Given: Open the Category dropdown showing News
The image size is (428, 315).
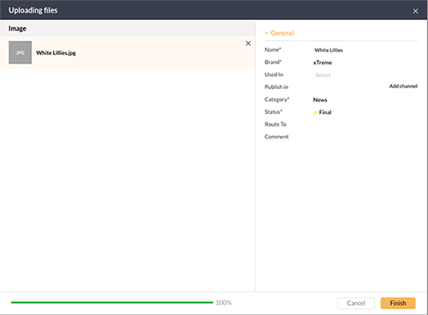Looking at the screenshot, I should click(x=320, y=100).
